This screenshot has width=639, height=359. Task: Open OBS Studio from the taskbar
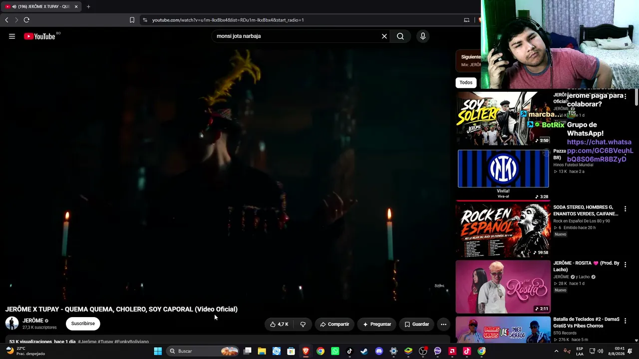423,351
